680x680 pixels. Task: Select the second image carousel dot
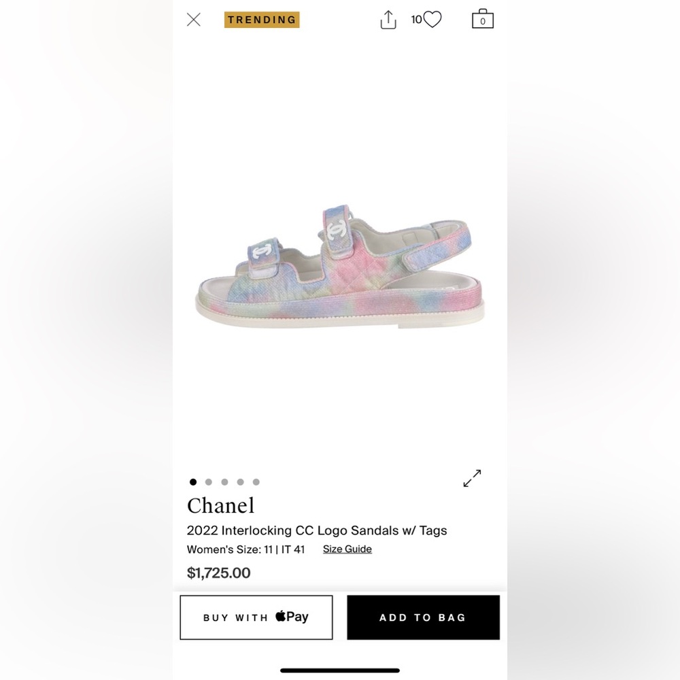coord(209,481)
